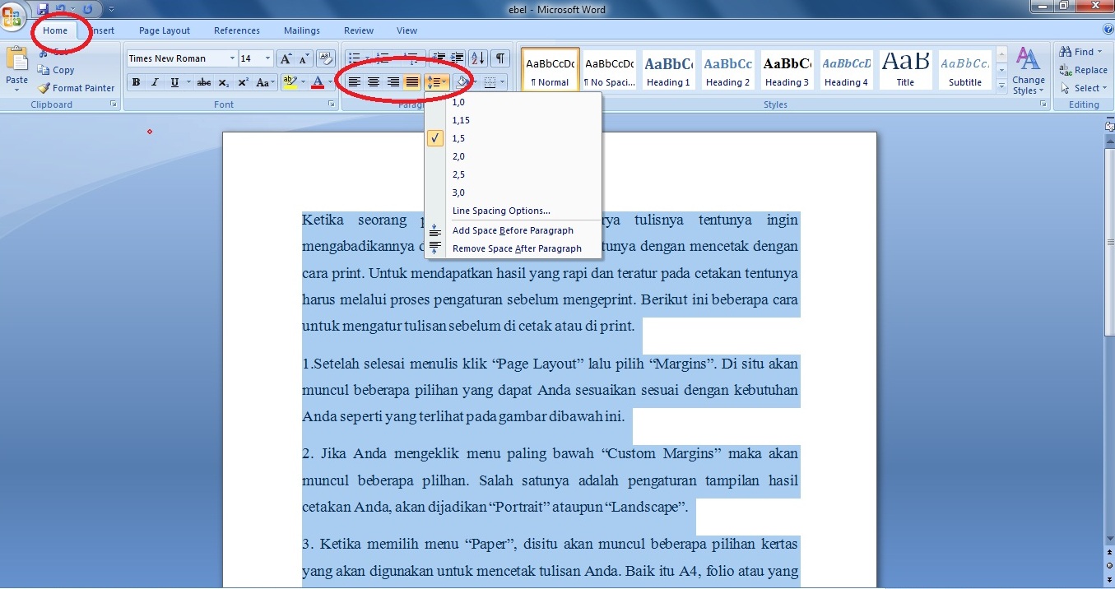Image resolution: width=1115 pixels, height=589 pixels.
Task: Undo the last action
Action: [61, 9]
